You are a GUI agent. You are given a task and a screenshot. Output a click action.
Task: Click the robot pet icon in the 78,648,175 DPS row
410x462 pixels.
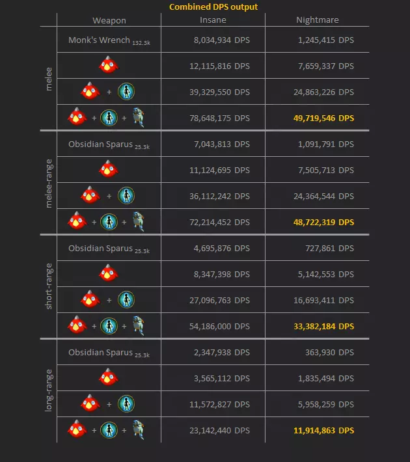click(137, 118)
